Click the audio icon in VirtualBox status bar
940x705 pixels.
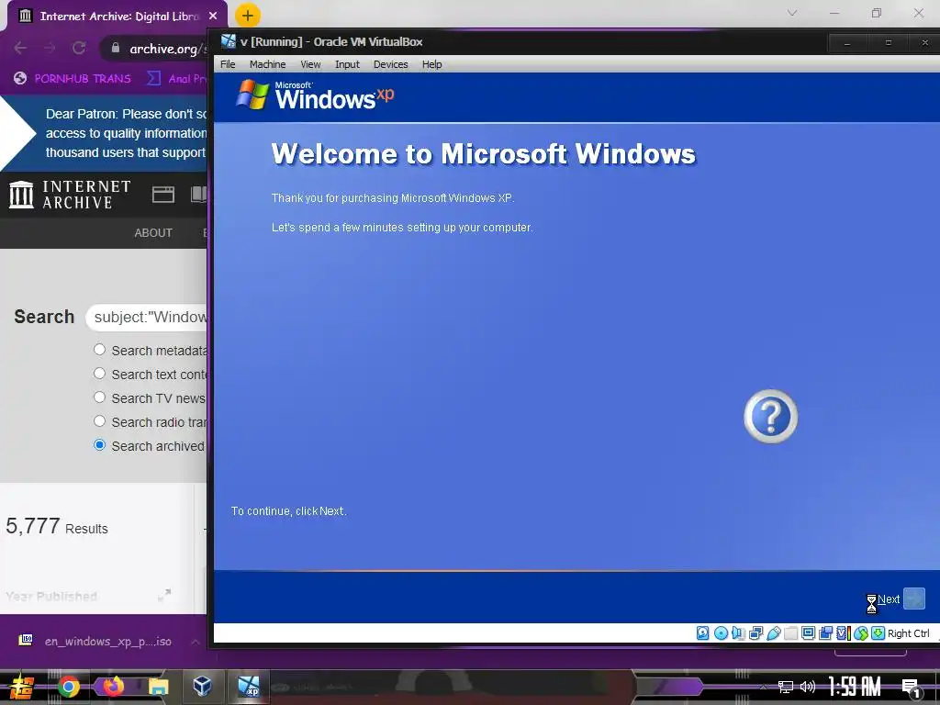coord(738,633)
